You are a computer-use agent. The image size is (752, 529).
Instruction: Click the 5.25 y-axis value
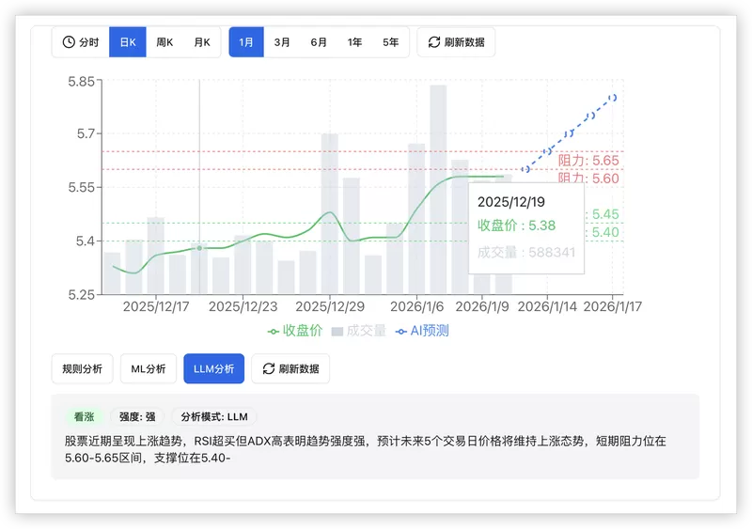pyautogui.click(x=81, y=294)
